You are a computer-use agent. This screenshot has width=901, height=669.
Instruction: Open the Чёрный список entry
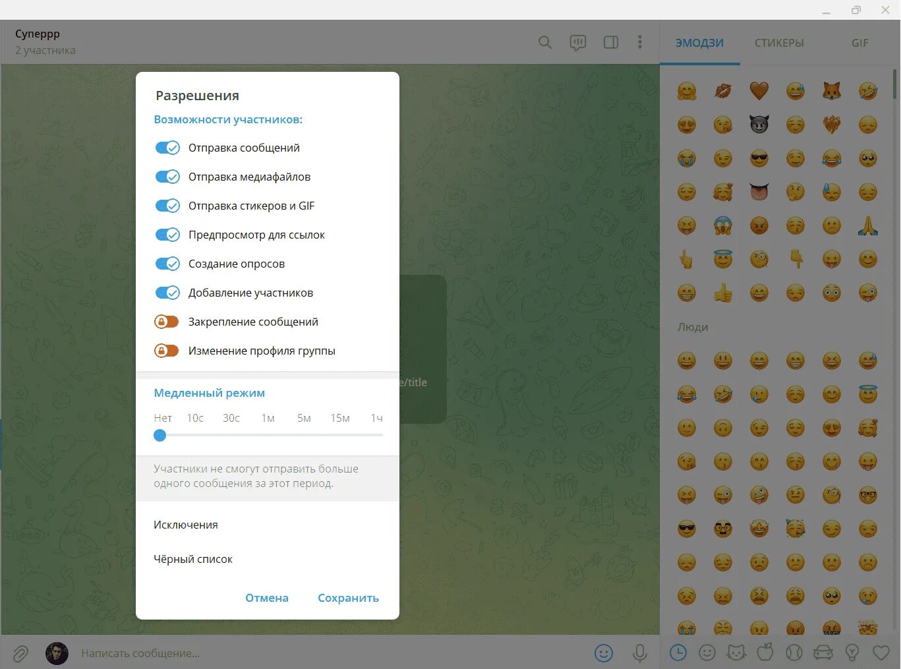pos(268,559)
